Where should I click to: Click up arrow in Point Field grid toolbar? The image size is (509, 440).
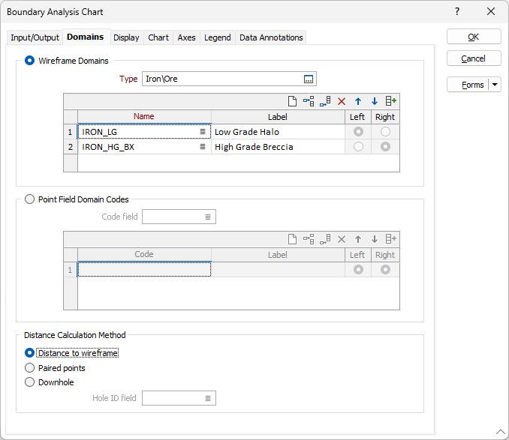pos(358,239)
